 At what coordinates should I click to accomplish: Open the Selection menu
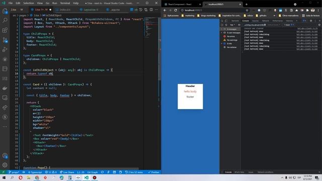pos(29,3)
